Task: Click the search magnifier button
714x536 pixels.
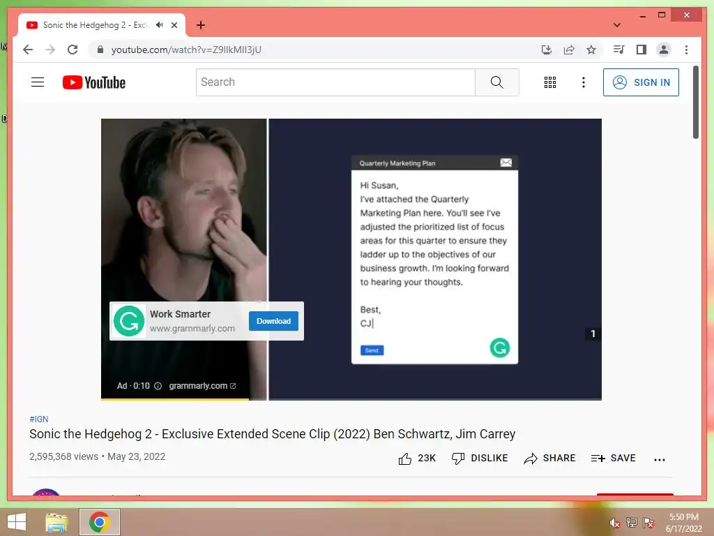Action: [x=496, y=82]
